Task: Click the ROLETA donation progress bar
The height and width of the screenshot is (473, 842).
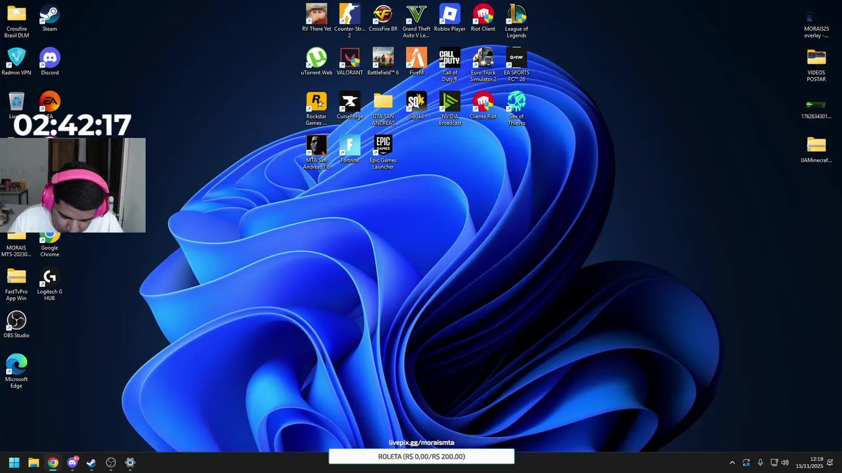Action: coord(422,457)
